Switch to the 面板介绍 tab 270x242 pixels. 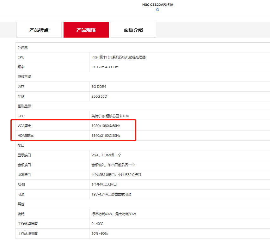click(x=133, y=30)
